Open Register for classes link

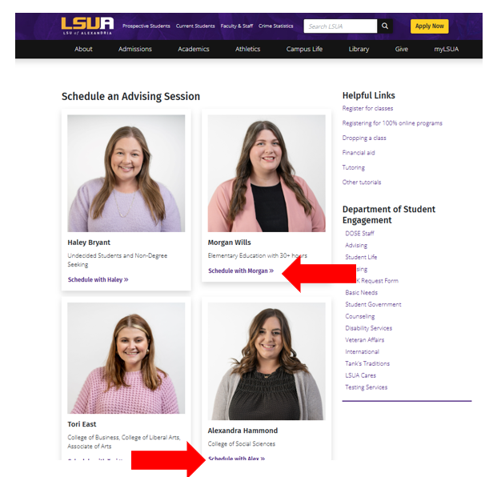[367, 109]
